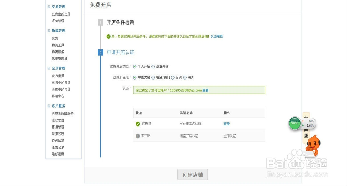Collapse the 交易管理 sidebar section

coord(49,7)
